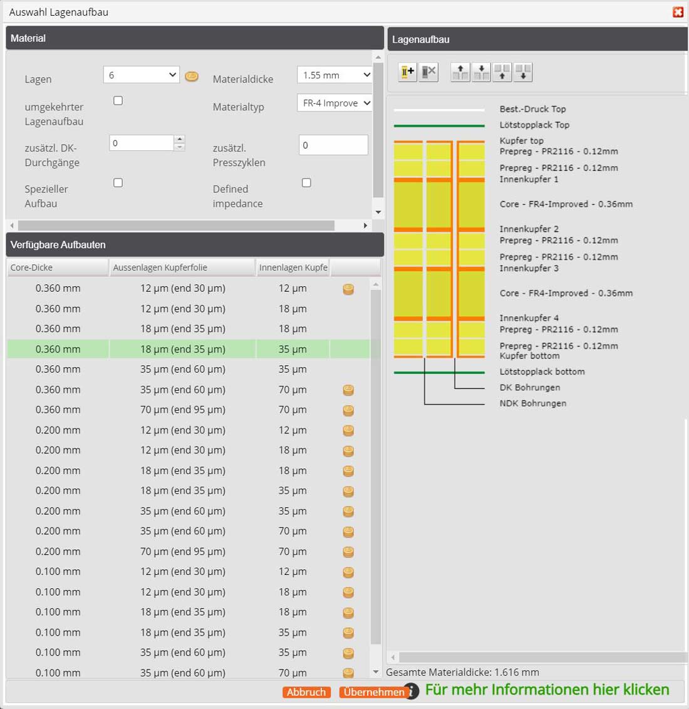The height and width of the screenshot is (709, 689).
Task: Add a new layer with the add-layer icon
Action: (x=407, y=71)
